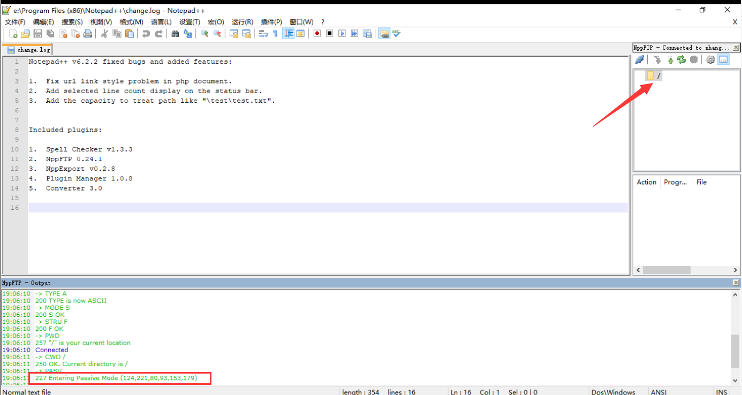Click the Save file toolbar icon
The height and width of the screenshot is (395, 742).
click(38, 34)
